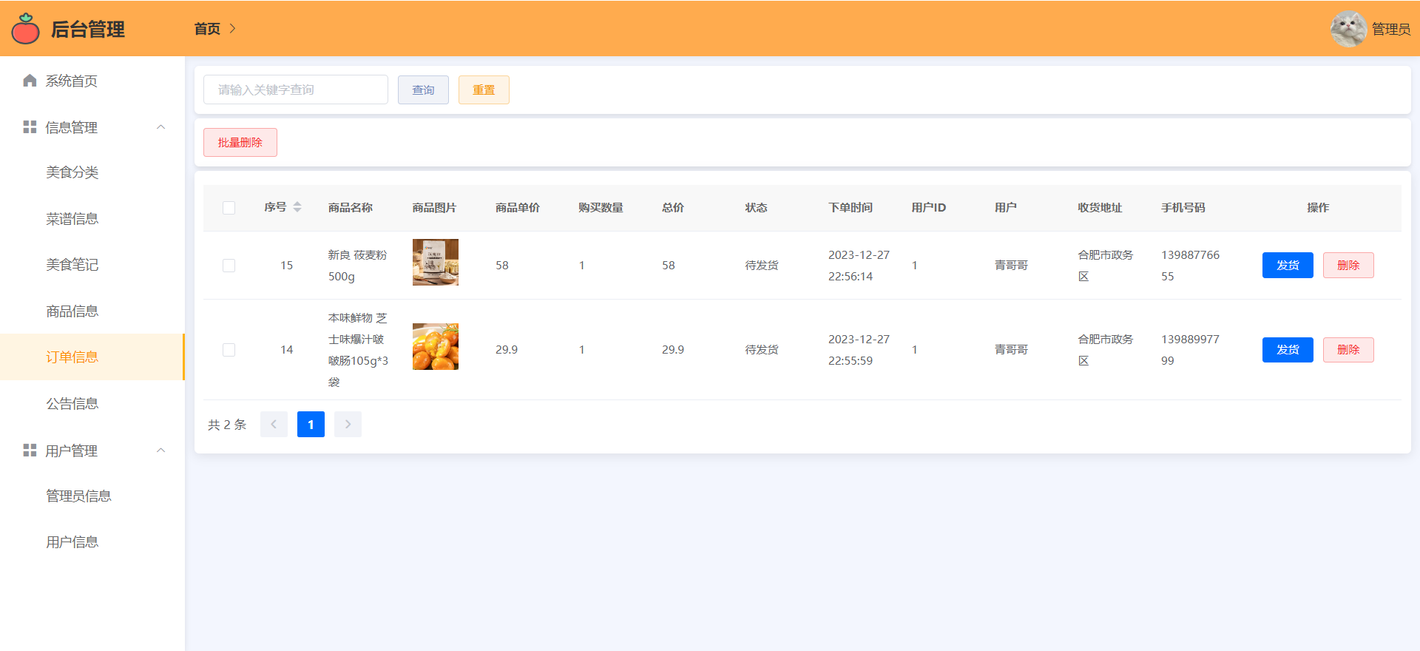Click the 用户管理 grid icon
This screenshot has height=651, width=1420.
click(x=30, y=451)
